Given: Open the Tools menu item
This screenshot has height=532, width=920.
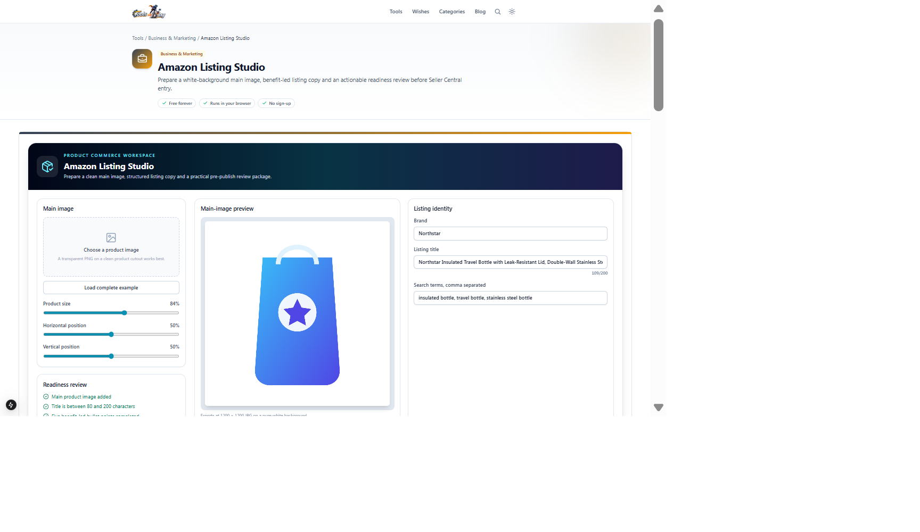Looking at the screenshot, I should [396, 12].
